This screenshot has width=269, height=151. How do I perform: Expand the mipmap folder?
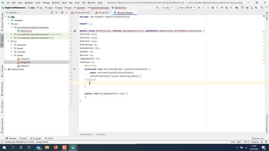11,52
